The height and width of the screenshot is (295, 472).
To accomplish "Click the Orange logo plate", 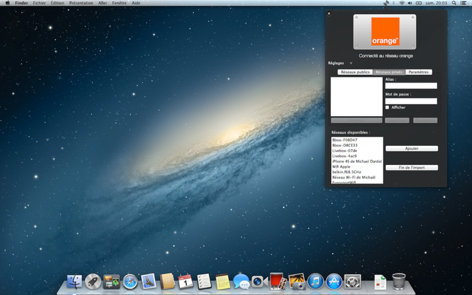I will pyautogui.click(x=385, y=32).
